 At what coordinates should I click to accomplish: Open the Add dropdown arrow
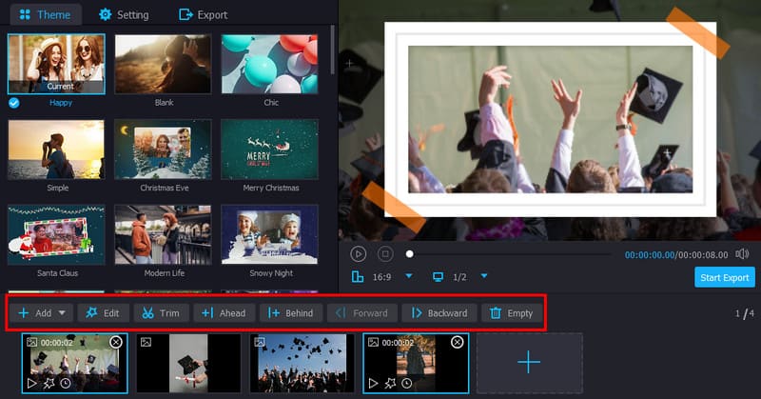click(63, 312)
